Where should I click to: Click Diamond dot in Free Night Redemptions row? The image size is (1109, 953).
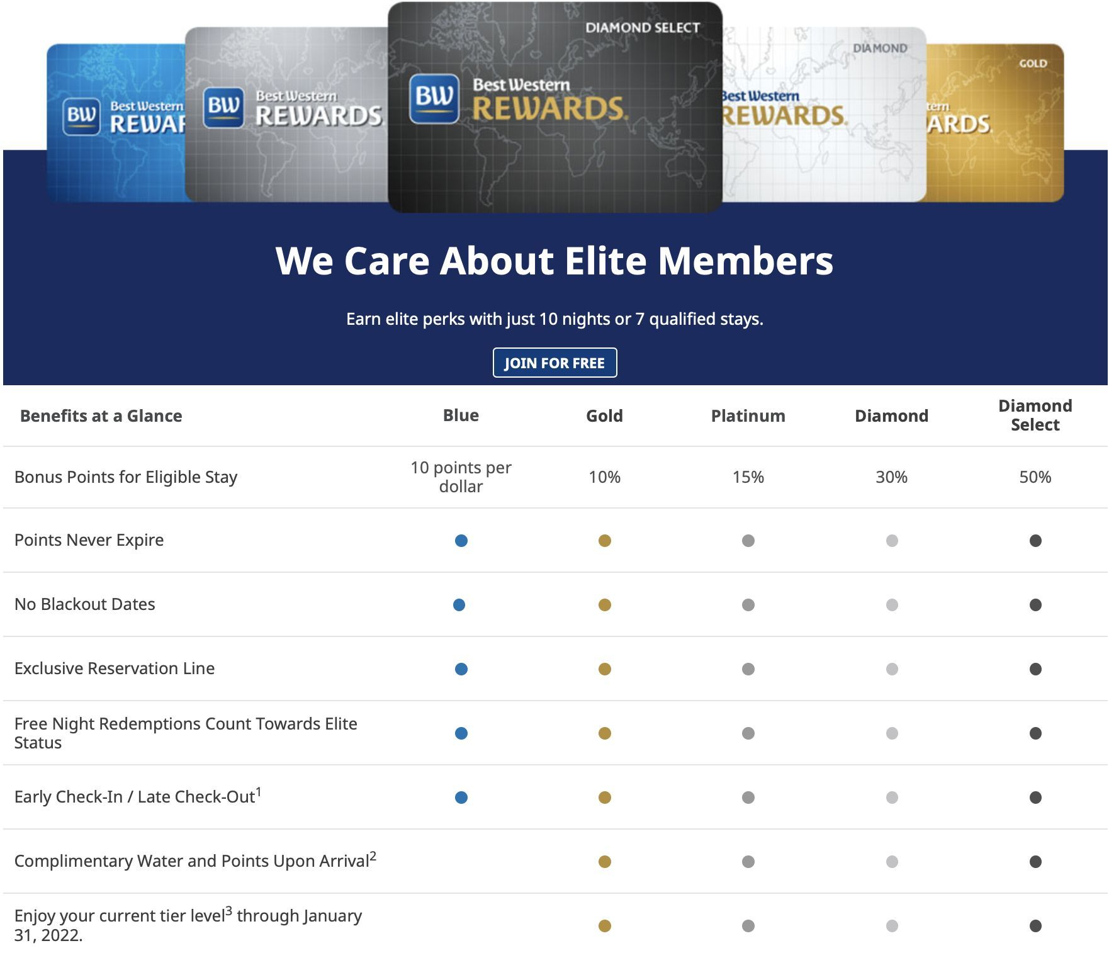[891, 733]
